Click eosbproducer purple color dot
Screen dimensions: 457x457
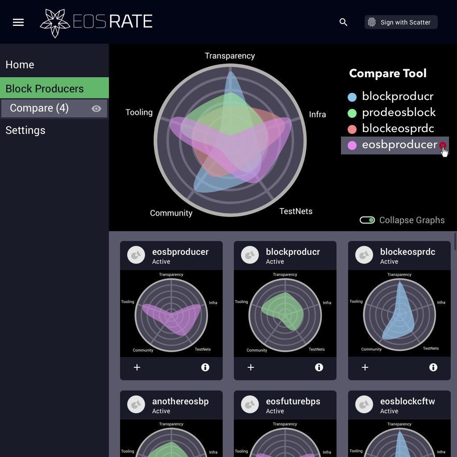pos(352,145)
